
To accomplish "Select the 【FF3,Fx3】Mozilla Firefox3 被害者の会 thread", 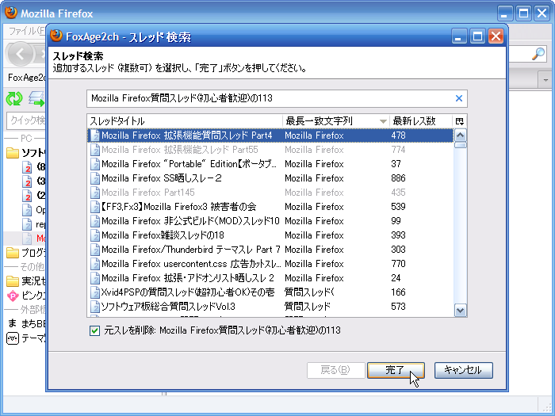I will coord(189,207).
